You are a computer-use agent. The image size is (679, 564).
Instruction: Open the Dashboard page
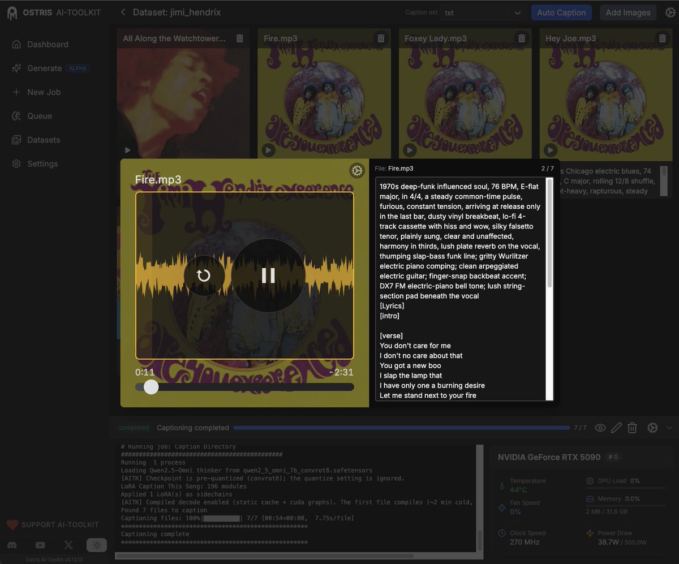48,44
